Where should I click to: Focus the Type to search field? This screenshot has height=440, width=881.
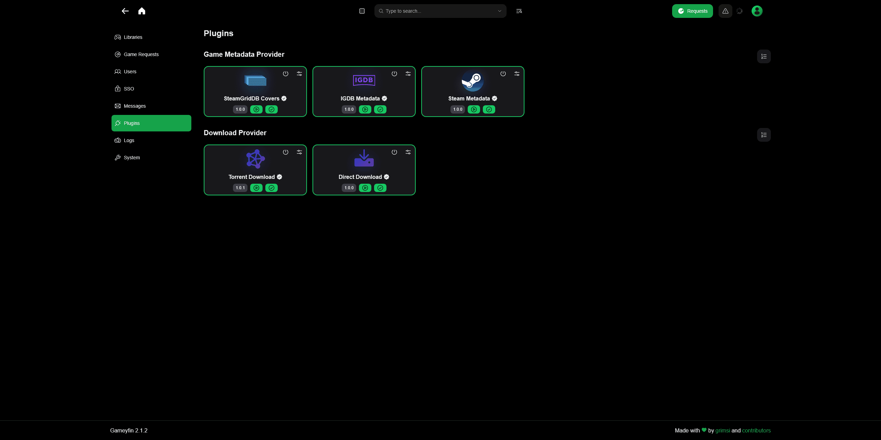(437, 11)
